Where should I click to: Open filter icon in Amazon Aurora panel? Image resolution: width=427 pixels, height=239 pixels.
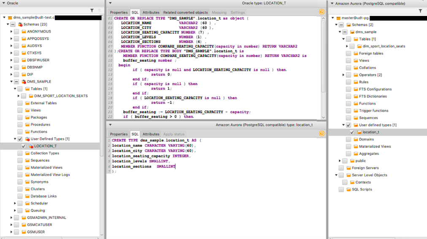(x=421, y=11)
